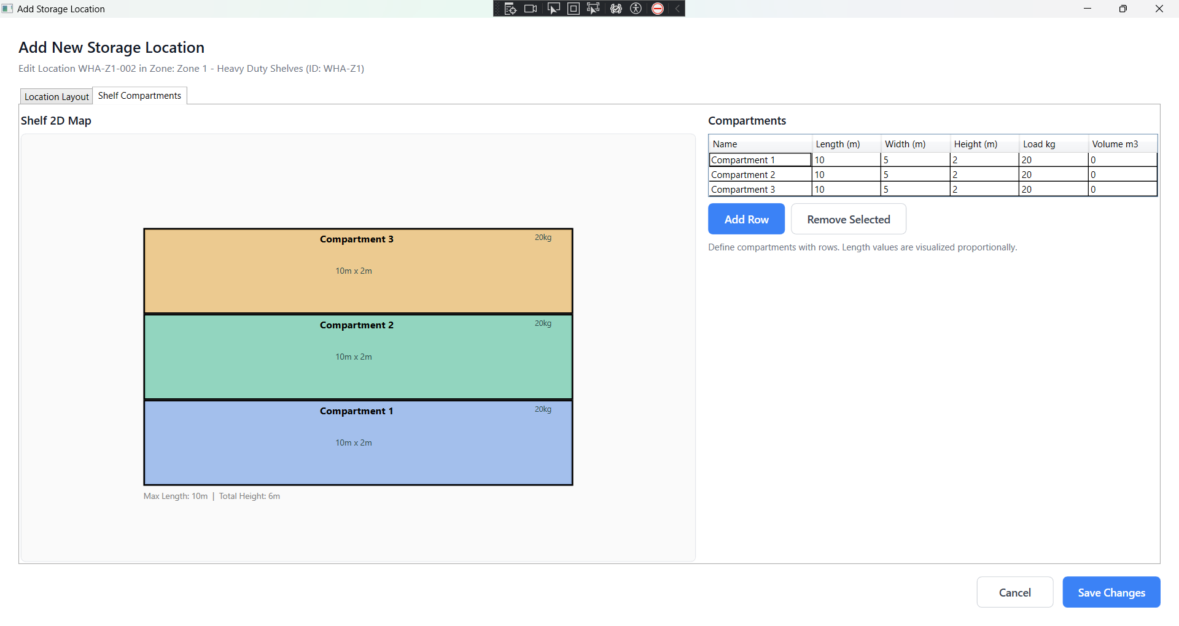The height and width of the screenshot is (626, 1179).
Task: Click the Scan for Accessibility Issues icon
Action: (636, 9)
